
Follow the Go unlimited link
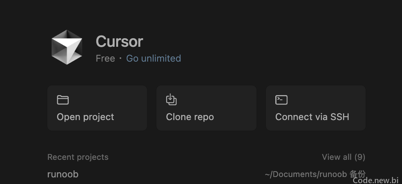click(154, 58)
